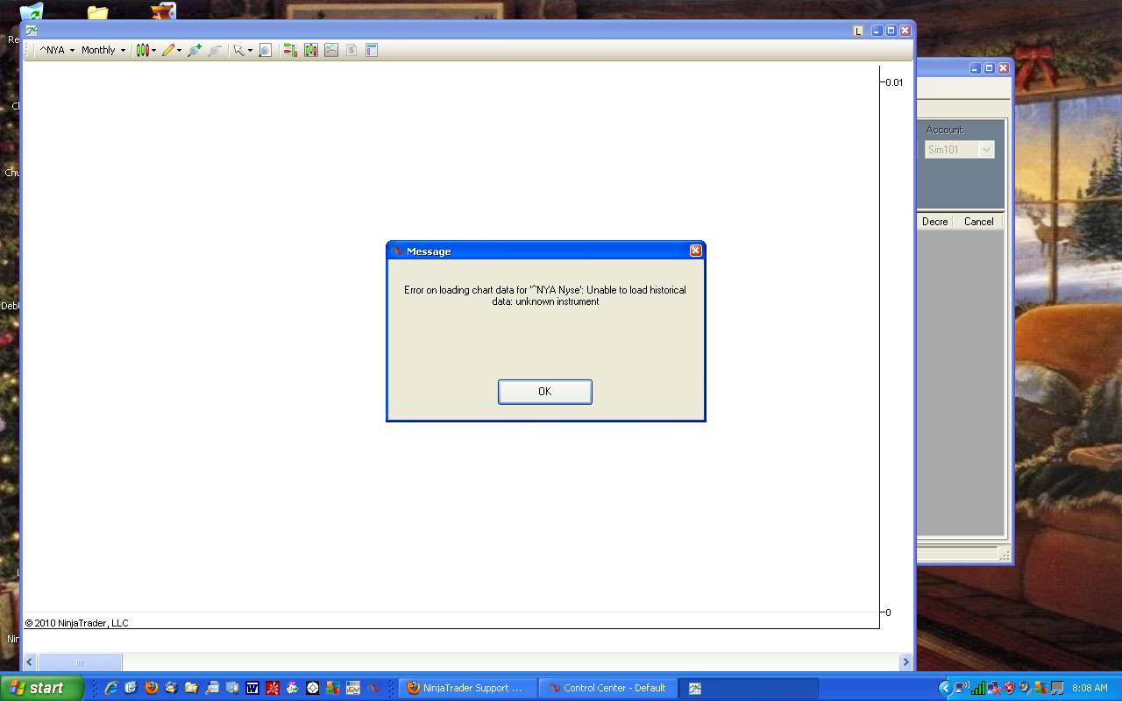Open the Monthly interval dropdown

[103, 51]
